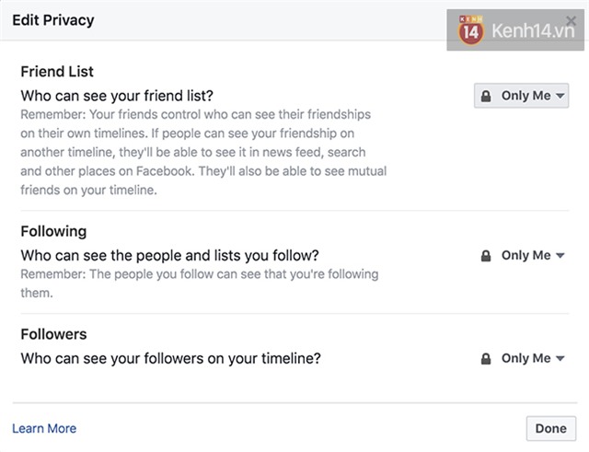Open the Learn More link
Screen dimensions: 589x452
(44, 428)
